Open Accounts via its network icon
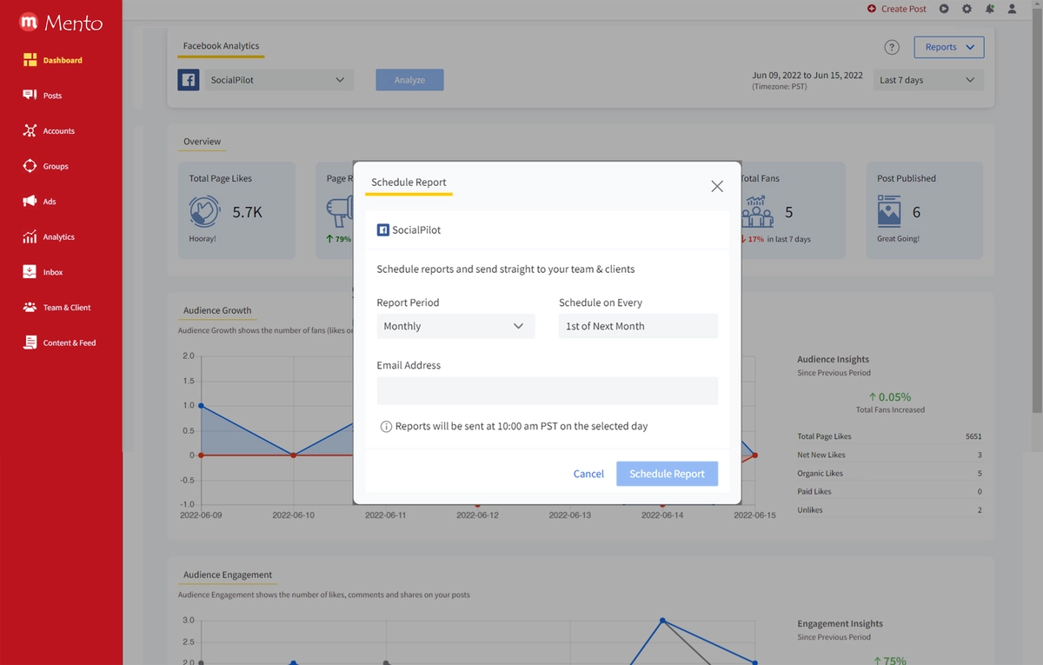Screen dimensions: 1043x665 tap(30, 130)
